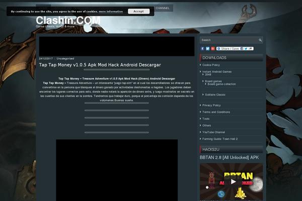Screen dimensions: 302x201
Task: Click the DOWNLOADS widget heading
Action: (214, 58)
